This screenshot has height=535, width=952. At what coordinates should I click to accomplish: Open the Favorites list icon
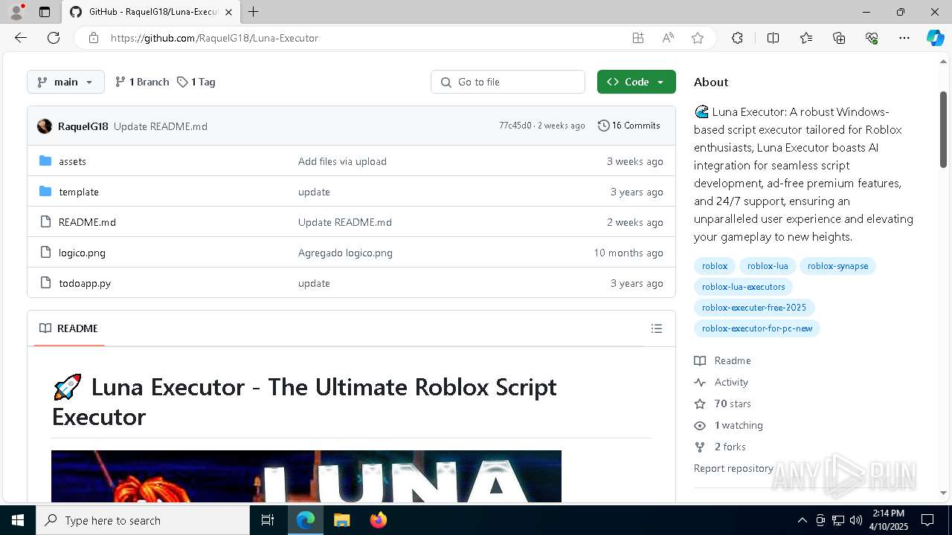(x=806, y=38)
